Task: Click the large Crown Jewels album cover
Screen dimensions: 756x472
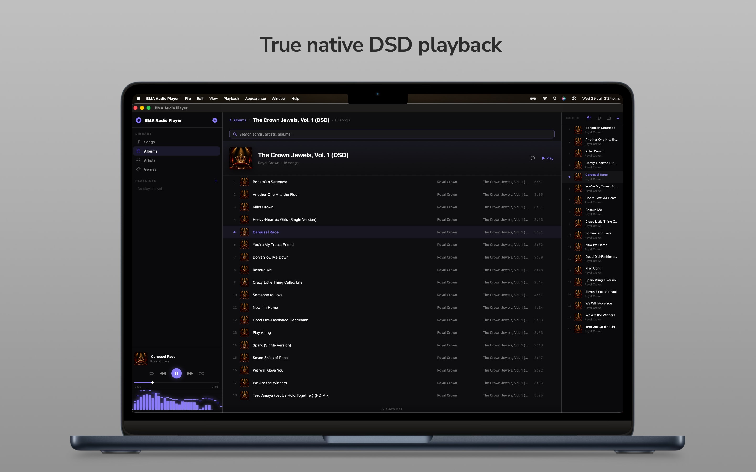Action: point(240,158)
